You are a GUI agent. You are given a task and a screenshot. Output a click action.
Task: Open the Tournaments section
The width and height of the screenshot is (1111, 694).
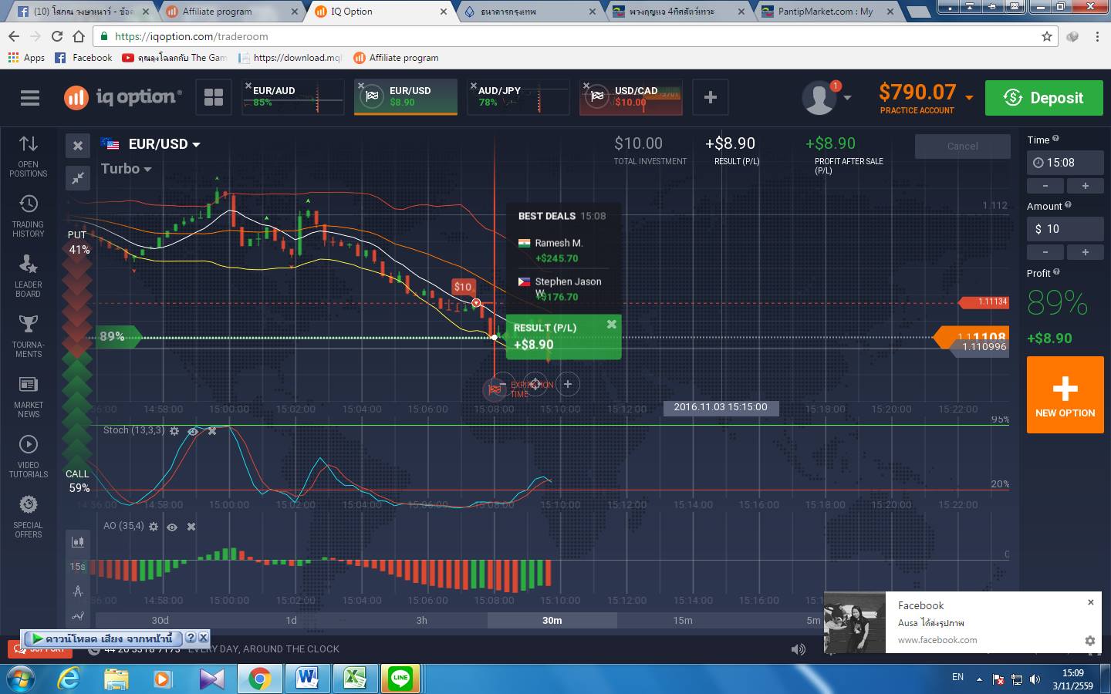[x=29, y=336]
